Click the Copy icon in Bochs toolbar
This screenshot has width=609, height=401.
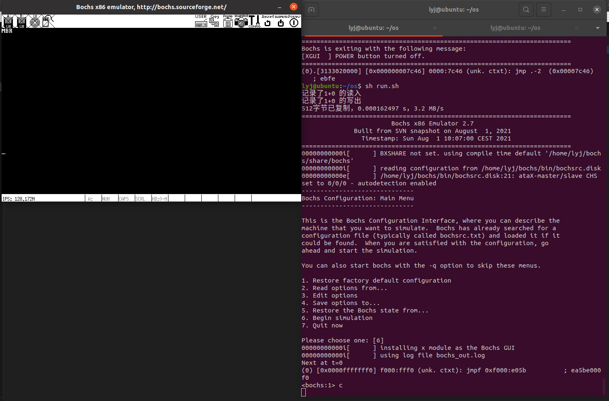[x=215, y=21]
